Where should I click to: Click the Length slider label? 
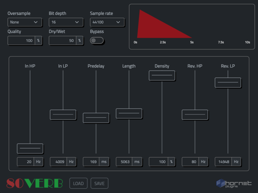coord(129,66)
